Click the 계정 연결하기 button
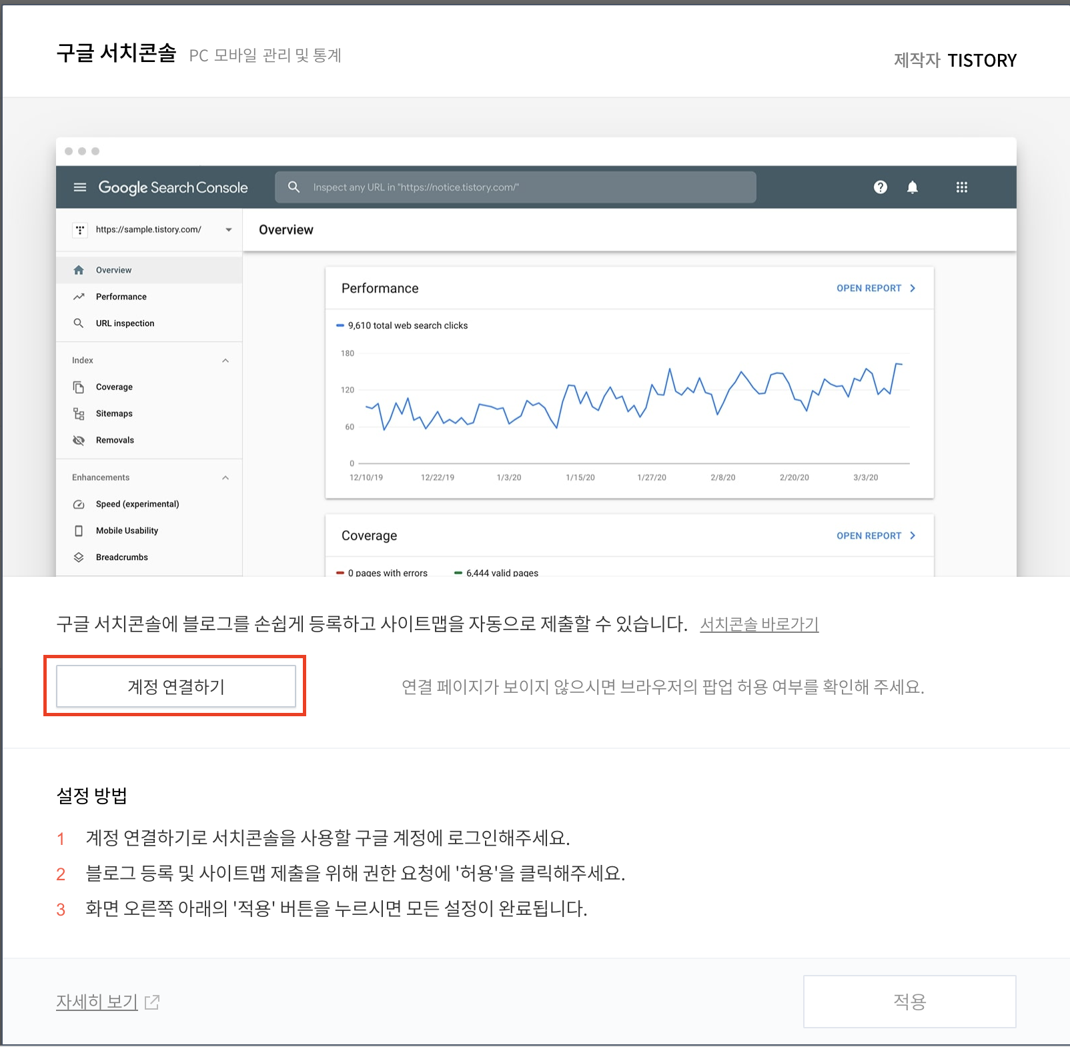 click(176, 686)
